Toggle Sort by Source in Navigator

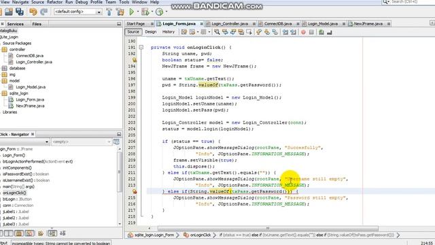point(63,233)
